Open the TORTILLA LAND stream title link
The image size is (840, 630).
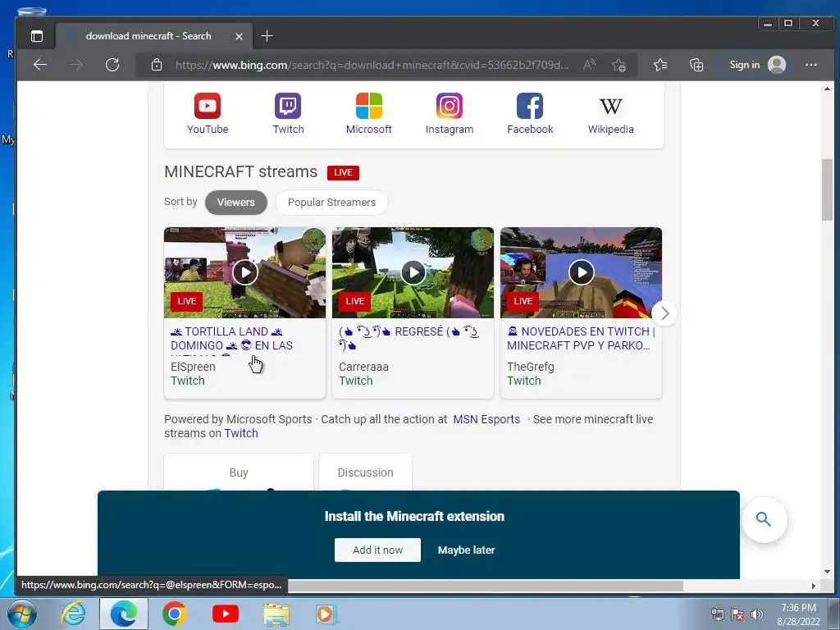(x=232, y=339)
